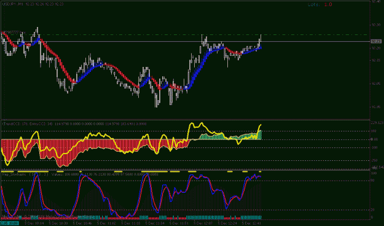384x226 pixels.
Task: Click the 92.15 price axis label
Action: [x=376, y=60]
